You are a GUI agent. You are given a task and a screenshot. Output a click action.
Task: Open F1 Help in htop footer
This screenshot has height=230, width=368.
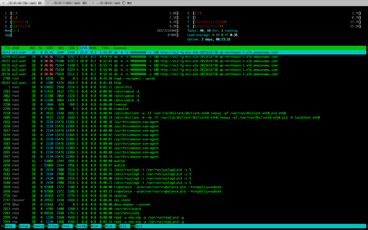tap(6, 226)
